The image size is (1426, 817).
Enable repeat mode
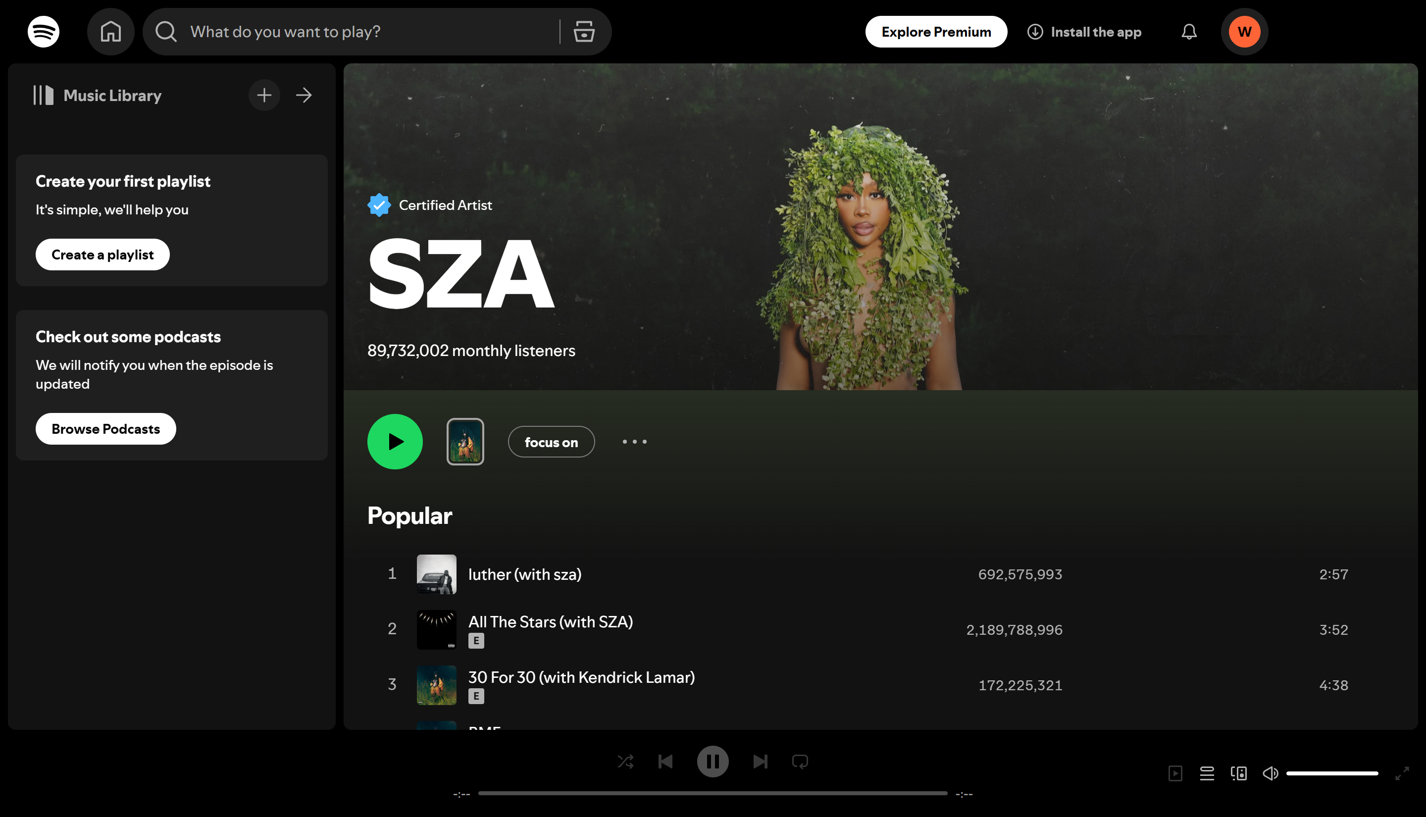800,761
